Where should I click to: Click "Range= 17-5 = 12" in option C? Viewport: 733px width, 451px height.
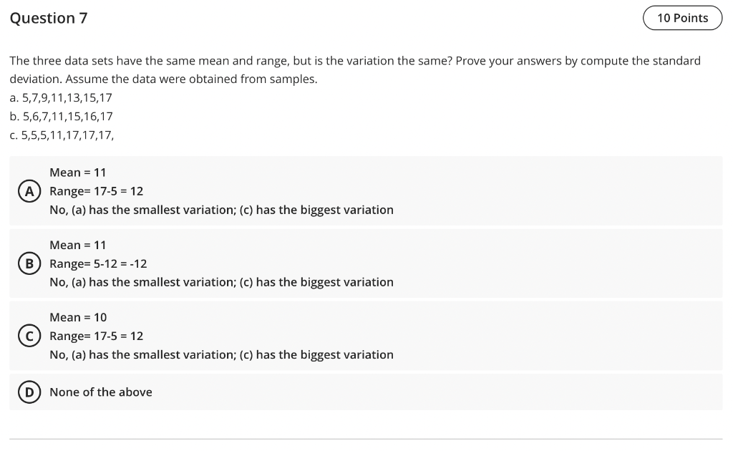click(97, 336)
